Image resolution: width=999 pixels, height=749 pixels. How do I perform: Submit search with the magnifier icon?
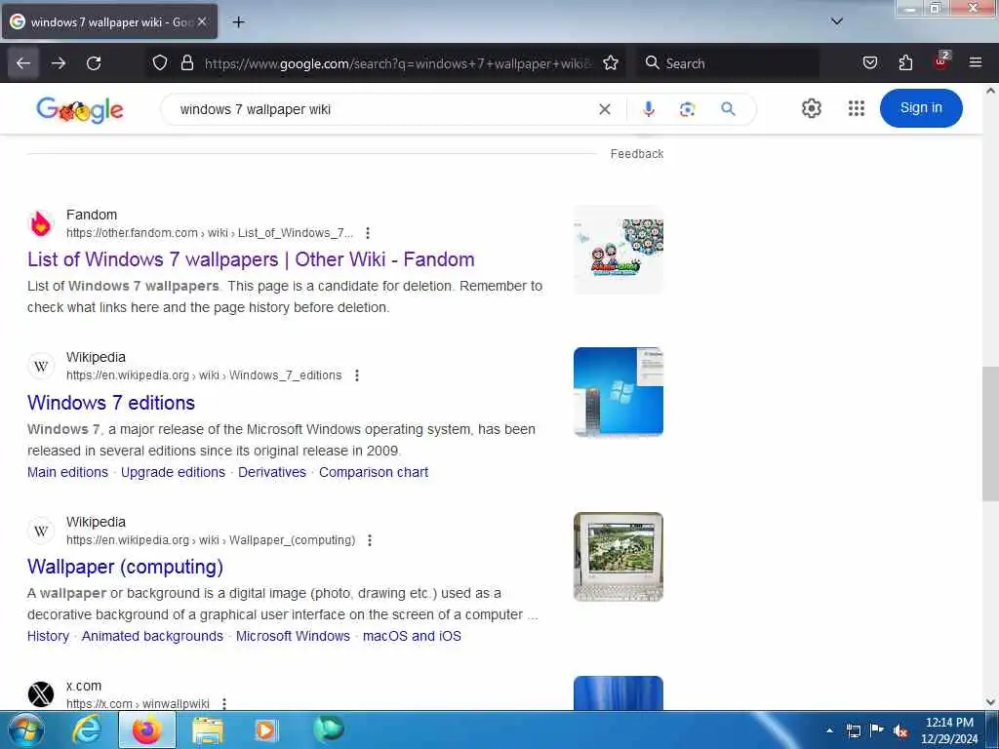point(728,109)
